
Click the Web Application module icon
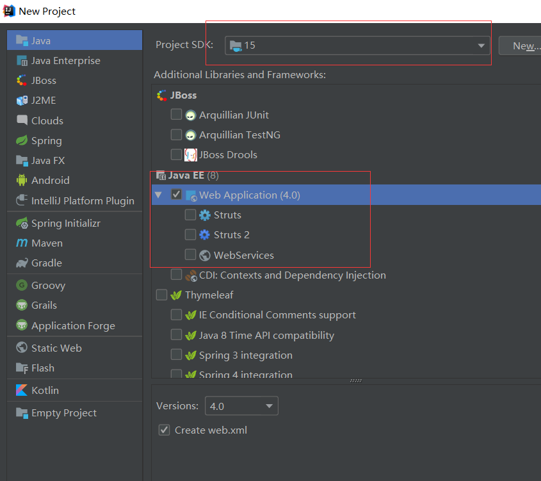[x=191, y=195]
